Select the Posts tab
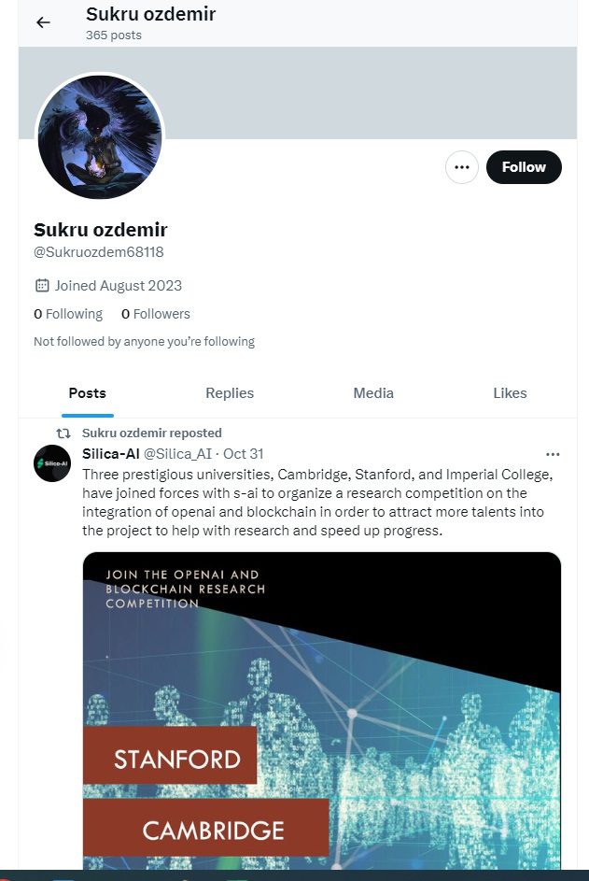The height and width of the screenshot is (881, 589). (x=88, y=393)
